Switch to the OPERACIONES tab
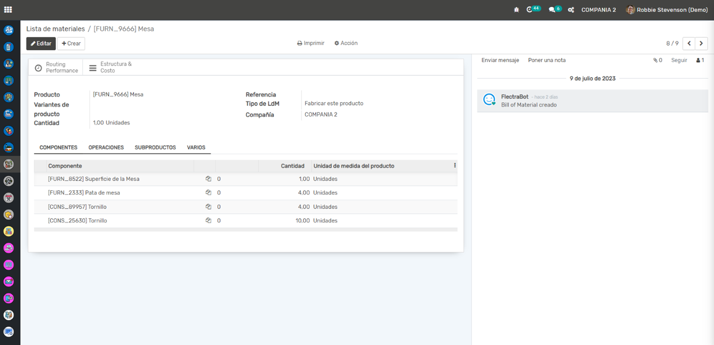 point(106,147)
